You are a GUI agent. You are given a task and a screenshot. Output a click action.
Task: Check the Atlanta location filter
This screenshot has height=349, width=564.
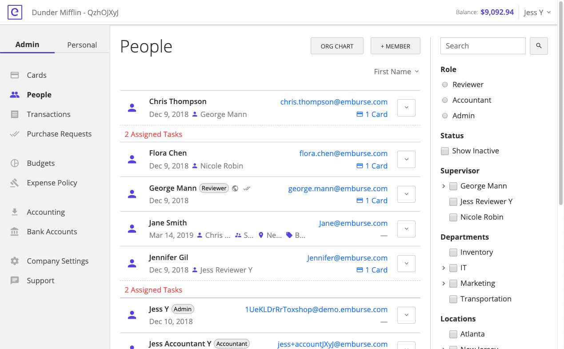coord(453,334)
